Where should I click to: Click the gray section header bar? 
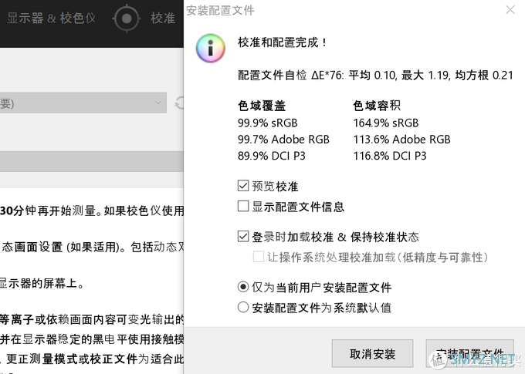[91, 161]
